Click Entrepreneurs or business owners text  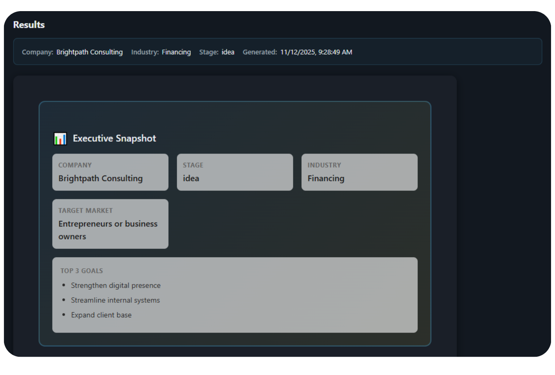(108, 230)
